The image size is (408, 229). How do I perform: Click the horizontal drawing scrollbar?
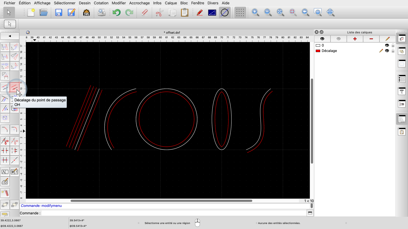pyautogui.click(x=161, y=201)
